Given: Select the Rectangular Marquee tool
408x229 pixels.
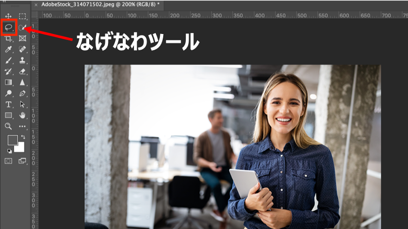Looking at the screenshot, I should (x=23, y=16).
